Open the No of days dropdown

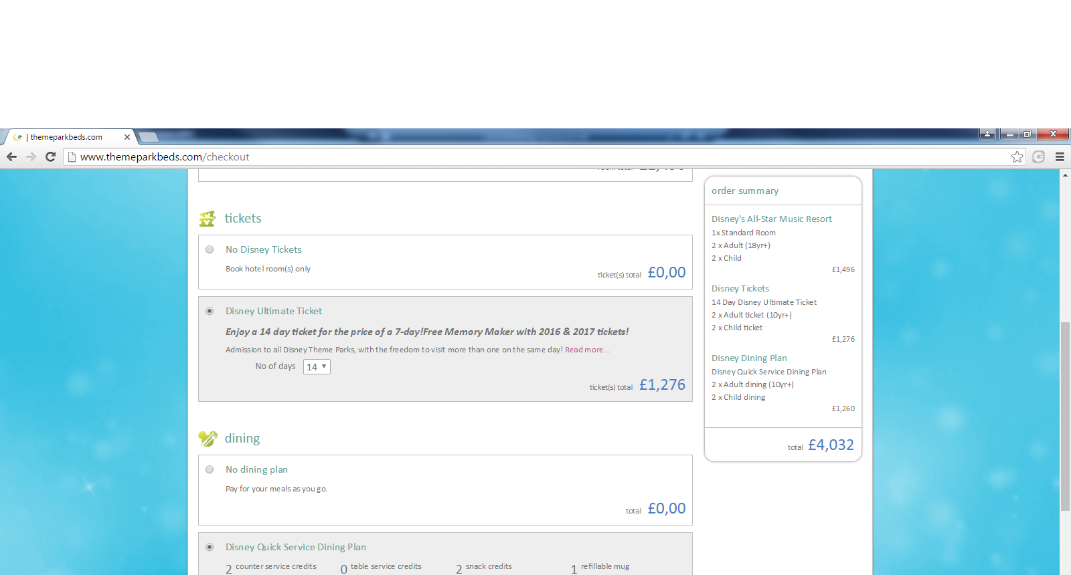point(317,366)
